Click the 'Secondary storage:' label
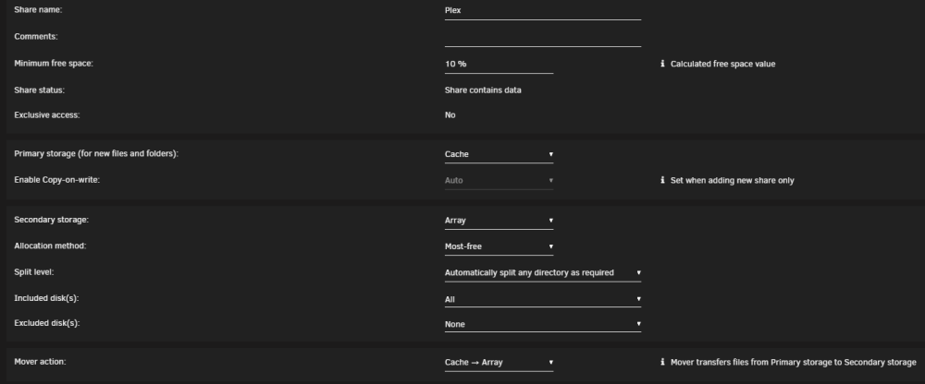Screen dimensions: 925x384 [x=51, y=220]
